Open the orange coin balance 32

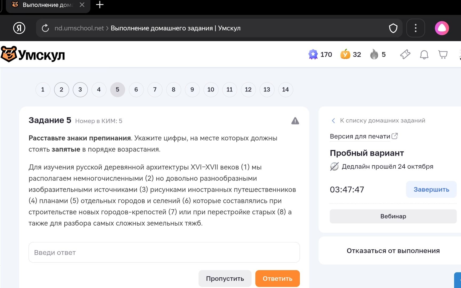point(351,54)
